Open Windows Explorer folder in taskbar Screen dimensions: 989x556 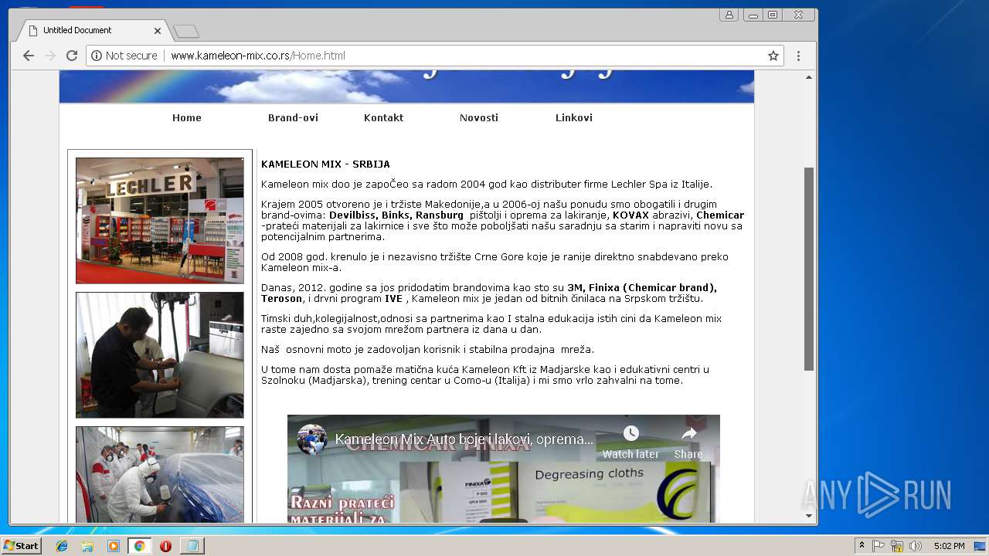coord(87,546)
